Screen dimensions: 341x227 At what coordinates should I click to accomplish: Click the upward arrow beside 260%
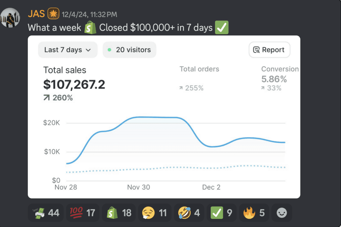47,98
